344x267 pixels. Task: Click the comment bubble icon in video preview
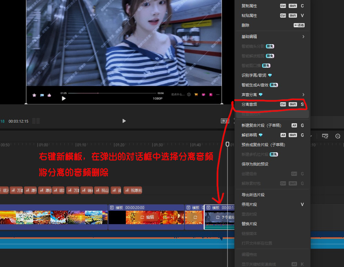click(42, 95)
